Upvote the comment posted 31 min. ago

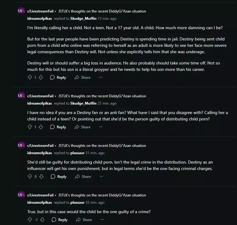30,176
